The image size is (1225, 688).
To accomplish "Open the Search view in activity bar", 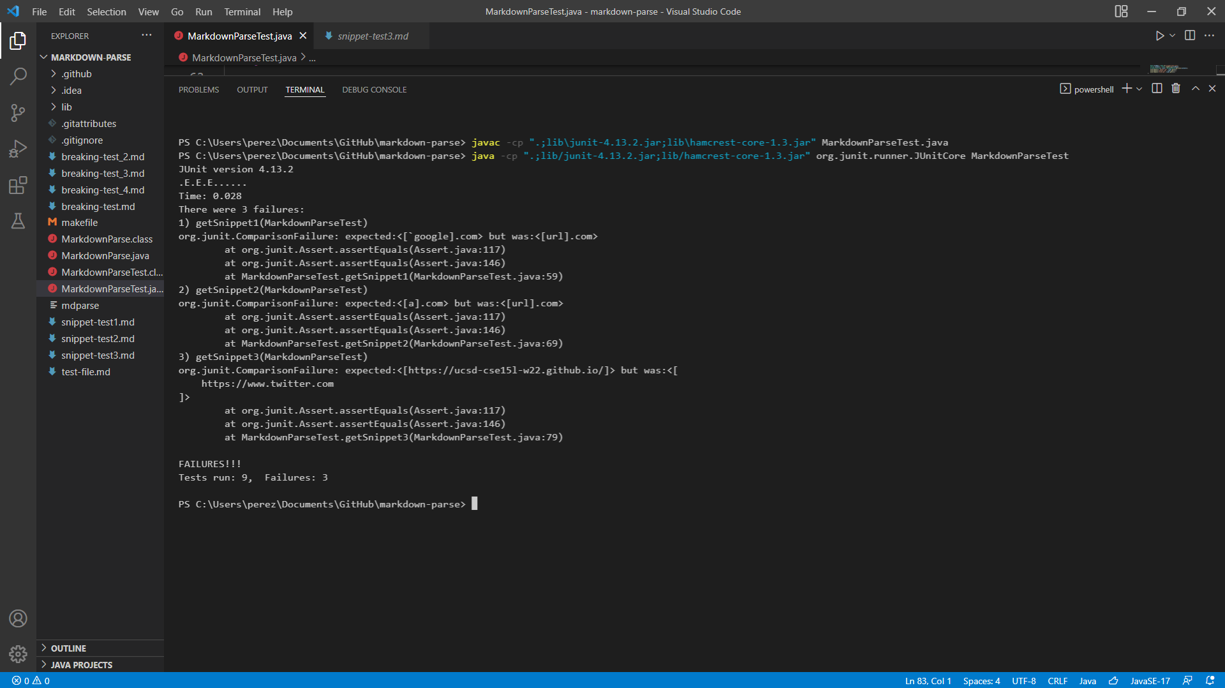I will click(18, 77).
